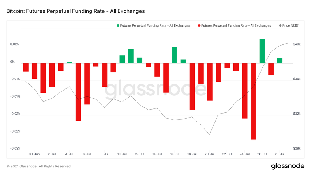The image size is (311, 174).
Task: Click the red bar at 18 Jul
Action: coord(192,86)
